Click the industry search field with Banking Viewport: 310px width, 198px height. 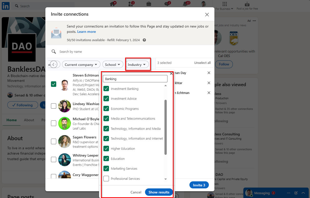coord(135,79)
